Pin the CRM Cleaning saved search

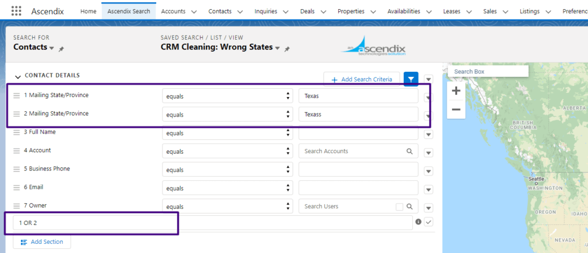click(287, 49)
